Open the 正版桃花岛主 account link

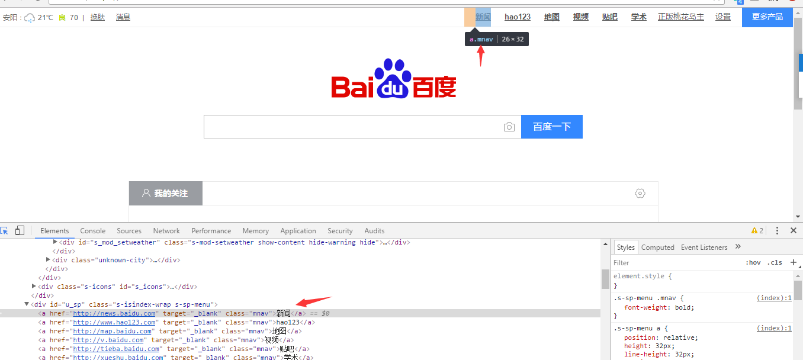(681, 17)
